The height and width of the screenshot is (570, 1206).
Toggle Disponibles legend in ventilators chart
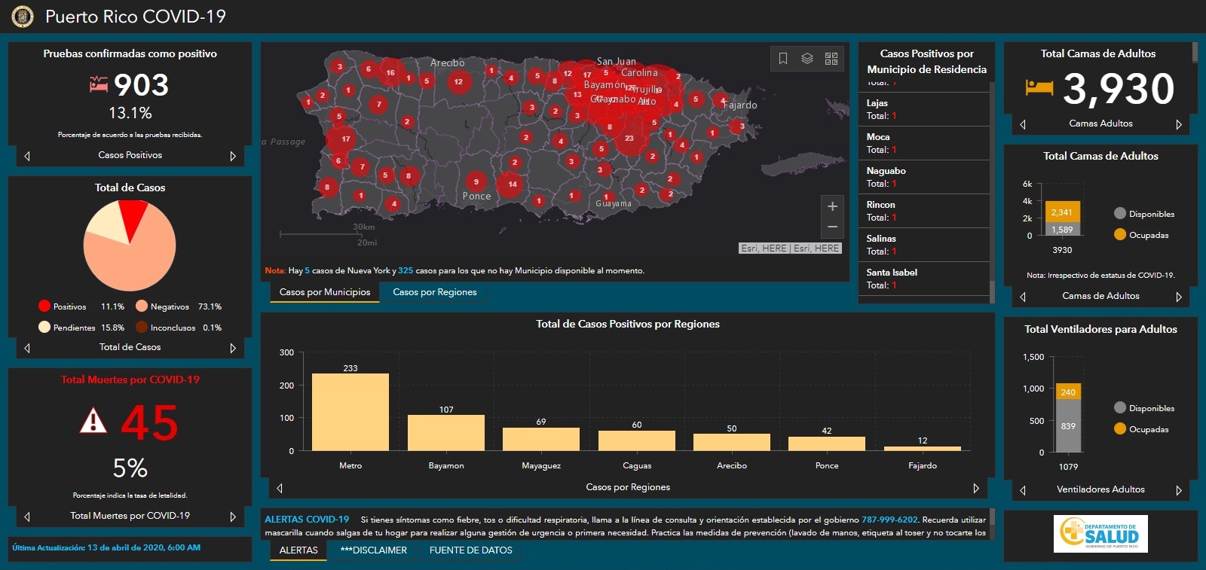(1143, 408)
